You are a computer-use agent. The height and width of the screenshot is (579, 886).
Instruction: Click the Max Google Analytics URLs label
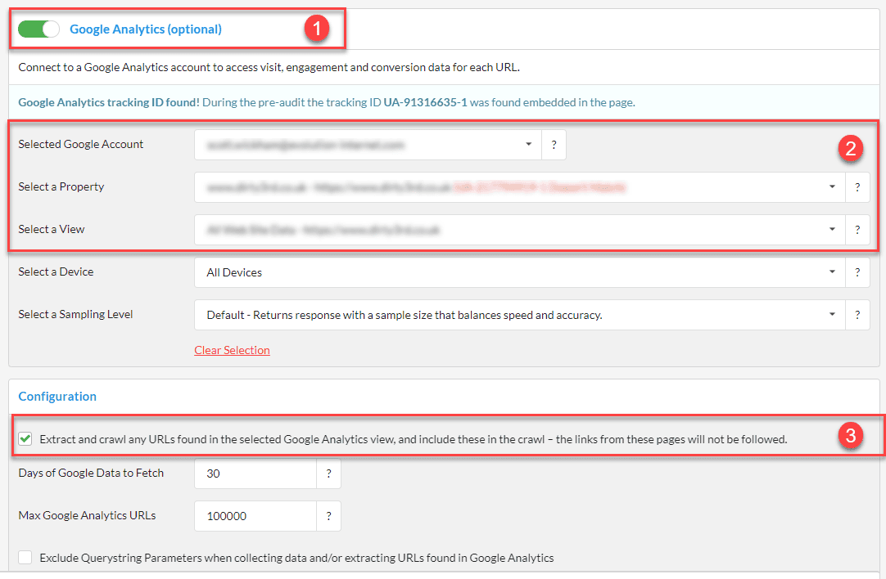[87, 515]
